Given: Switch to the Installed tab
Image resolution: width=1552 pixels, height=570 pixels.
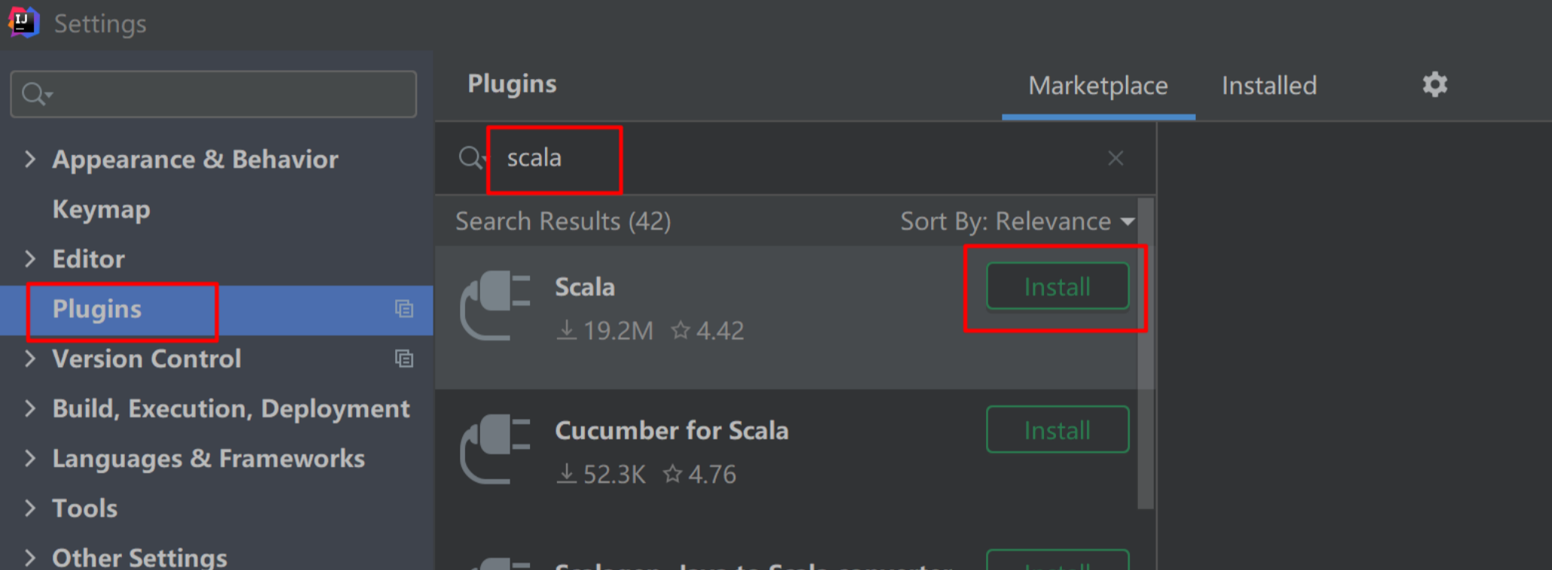Looking at the screenshot, I should click(x=1267, y=85).
